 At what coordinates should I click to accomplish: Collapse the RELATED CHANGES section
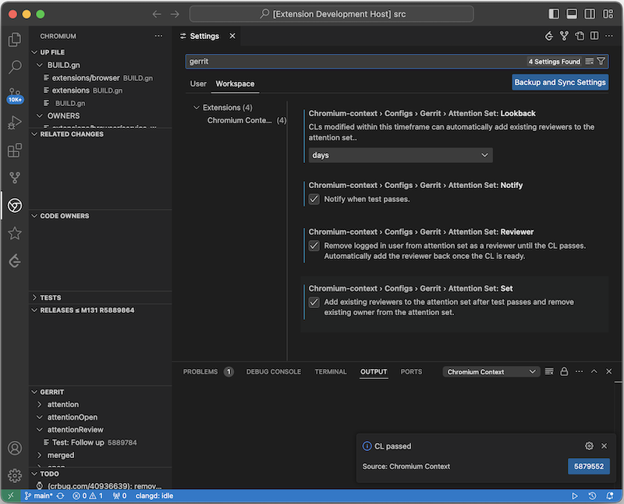pyautogui.click(x=34, y=134)
